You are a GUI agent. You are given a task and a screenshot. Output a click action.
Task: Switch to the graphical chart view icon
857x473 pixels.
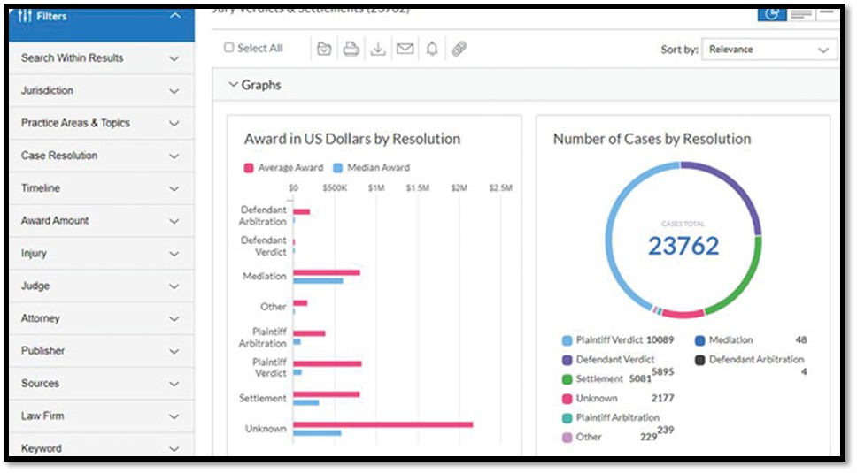772,14
